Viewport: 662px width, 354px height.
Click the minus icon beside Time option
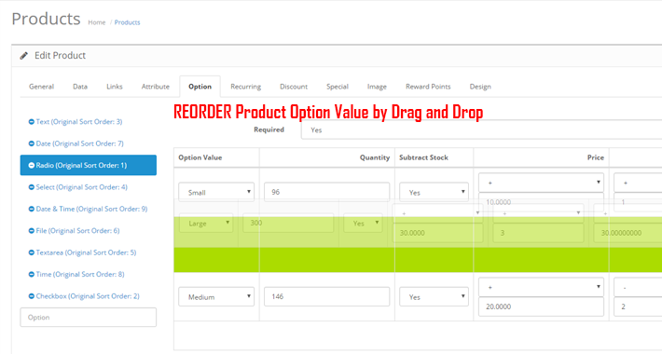(32, 275)
